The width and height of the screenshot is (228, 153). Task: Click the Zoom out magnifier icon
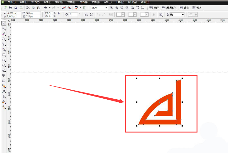[x=116, y=8]
